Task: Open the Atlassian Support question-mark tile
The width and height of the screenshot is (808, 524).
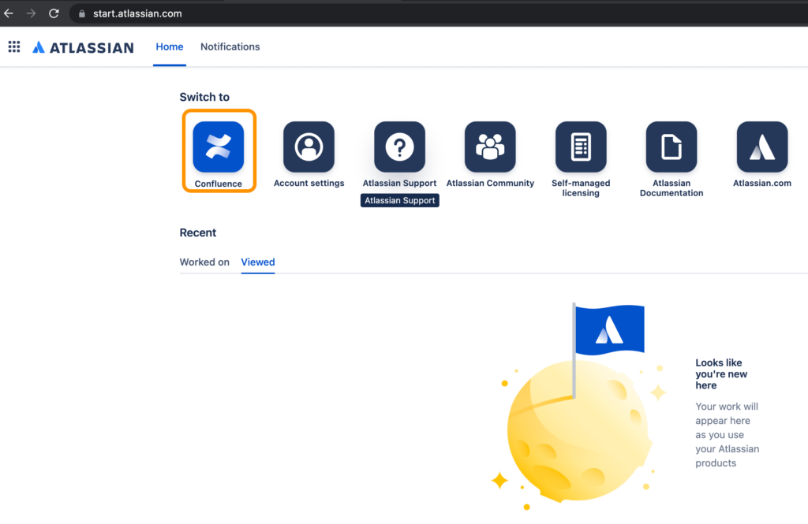Action: (399, 147)
